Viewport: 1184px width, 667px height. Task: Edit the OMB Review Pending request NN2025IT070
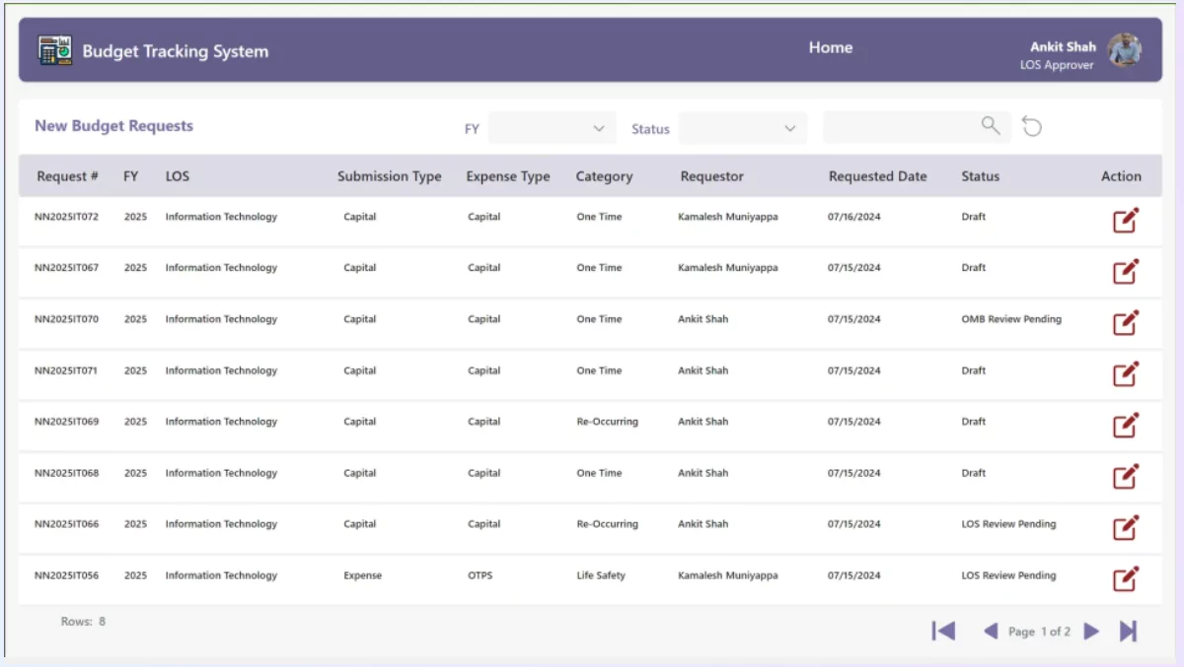point(1126,322)
